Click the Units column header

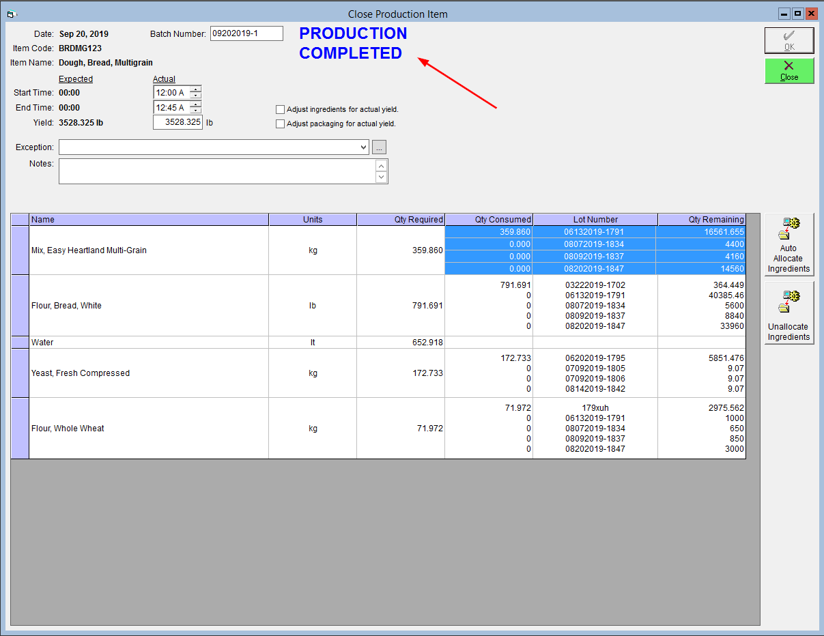[x=313, y=220]
